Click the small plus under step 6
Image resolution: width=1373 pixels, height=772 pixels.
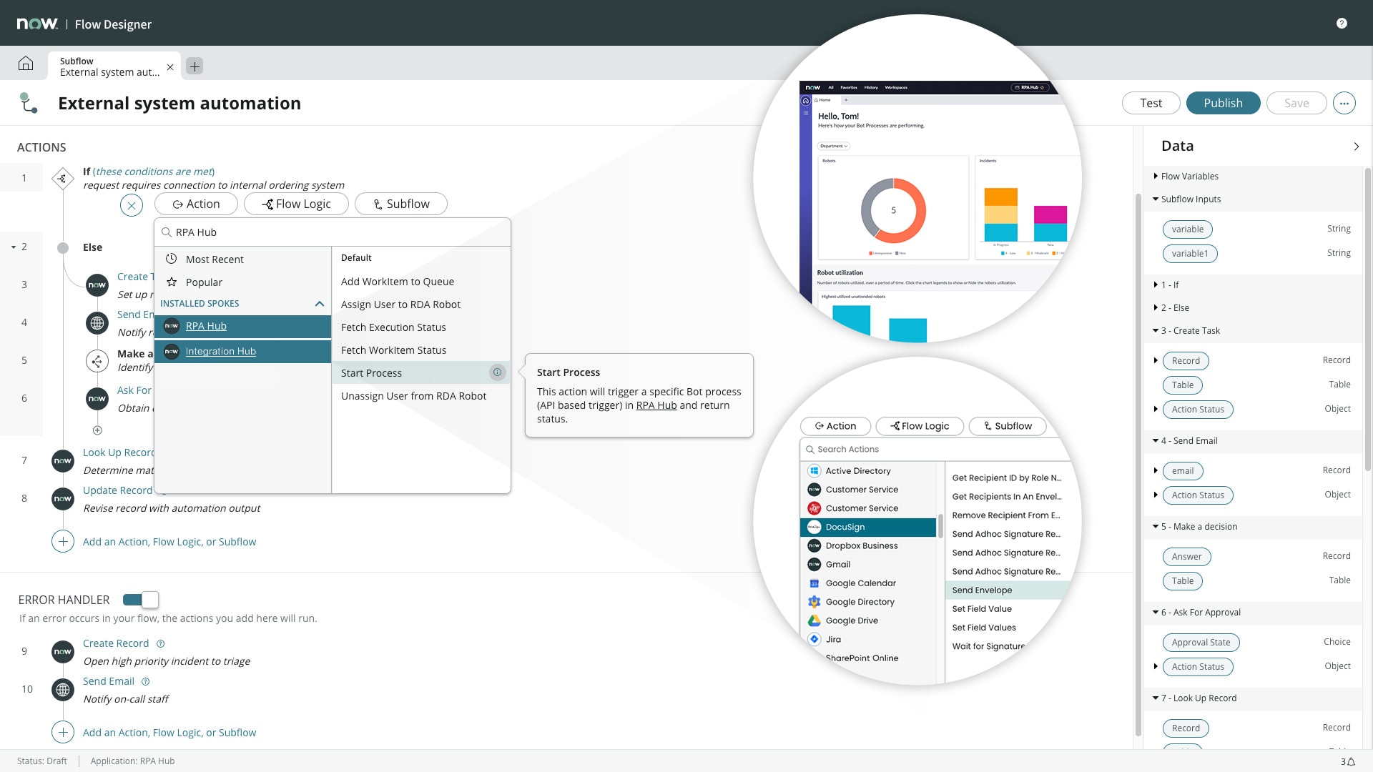pos(97,430)
